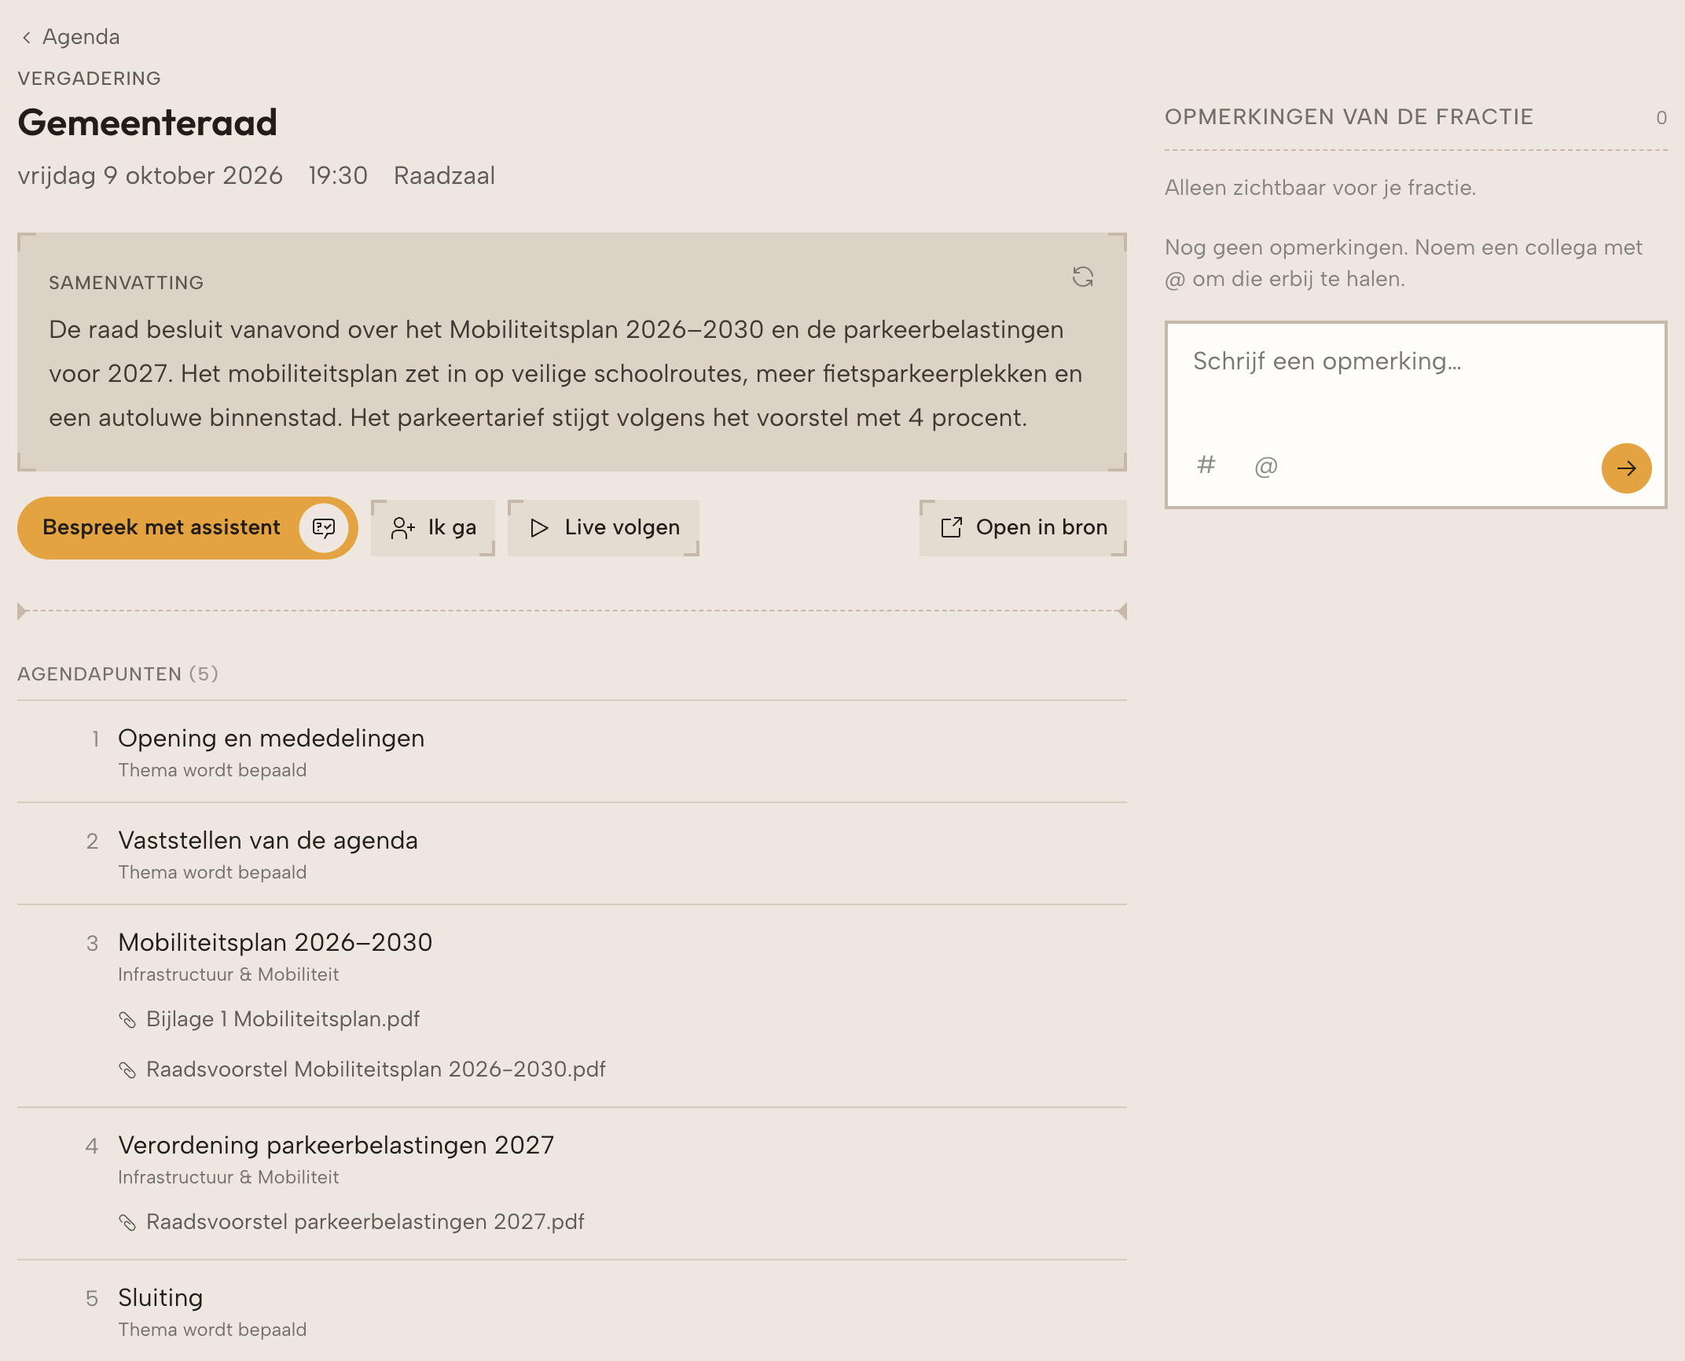Viewport: 1685px width, 1361px height.
Task: Click the Samenvatting label
Action: [x=126, y=283]
